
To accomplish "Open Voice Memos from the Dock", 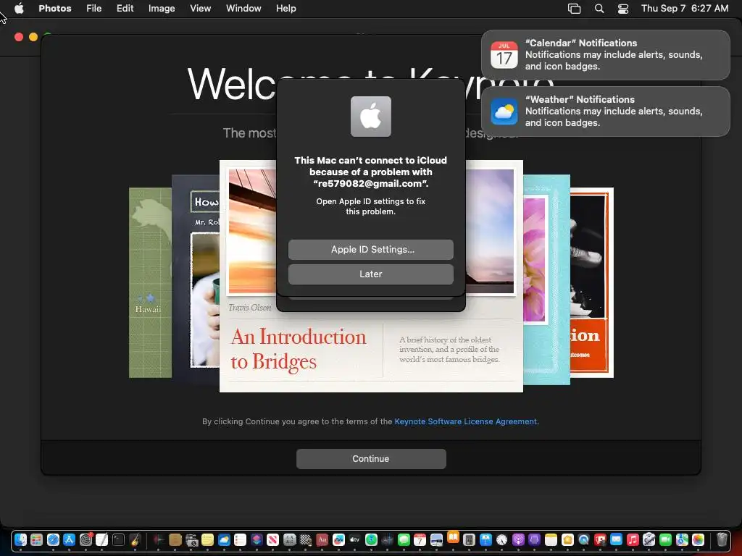I will click(x=159, y=539).
